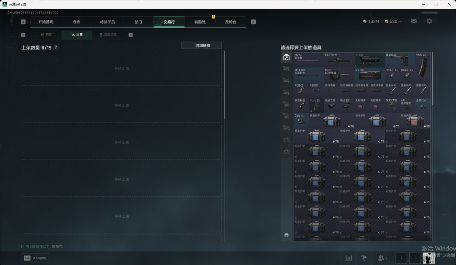This screenshot has height=265, width=456.
Task: Click the player avatar portrait
Action: click(x=429, y=258)
